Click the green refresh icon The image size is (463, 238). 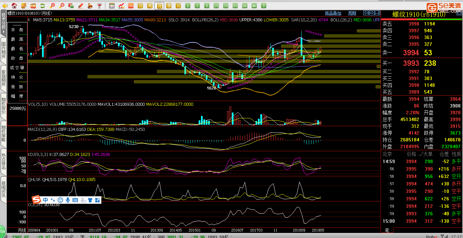(x=43, y=6)
